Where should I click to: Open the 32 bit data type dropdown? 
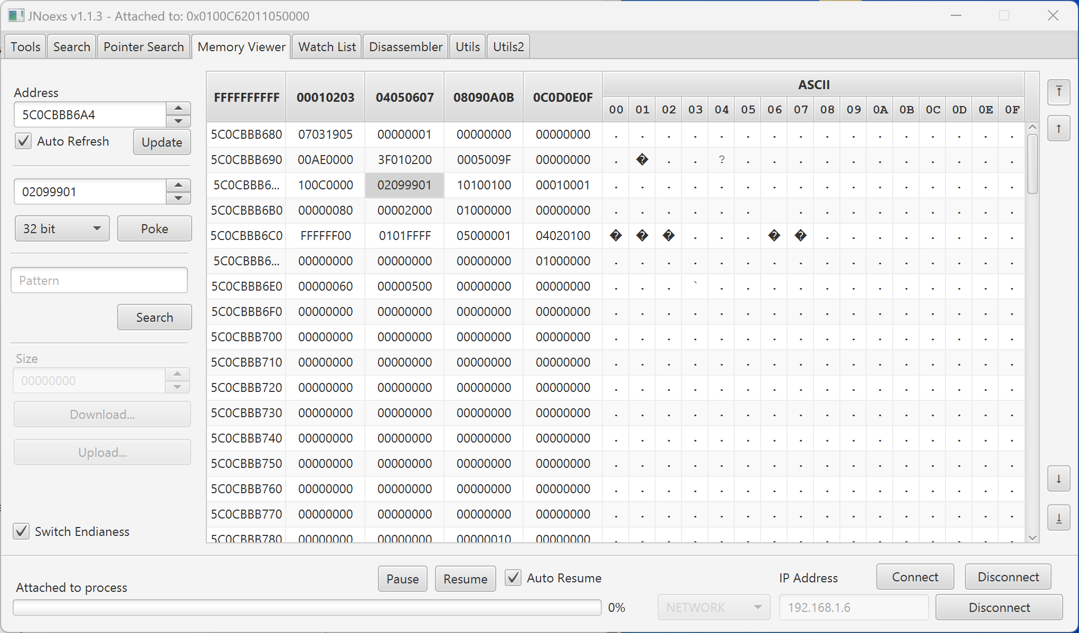coord(62,228)
